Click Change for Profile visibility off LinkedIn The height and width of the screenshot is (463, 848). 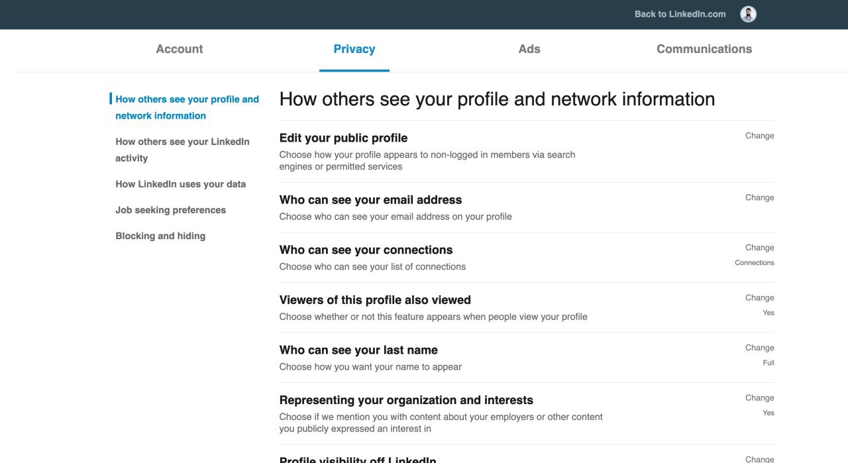point(759,459)
